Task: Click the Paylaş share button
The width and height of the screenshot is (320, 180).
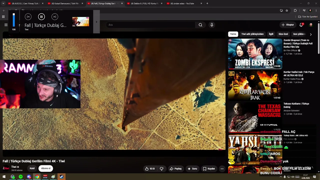Action: pyautogui.click(x=175, y=169)
